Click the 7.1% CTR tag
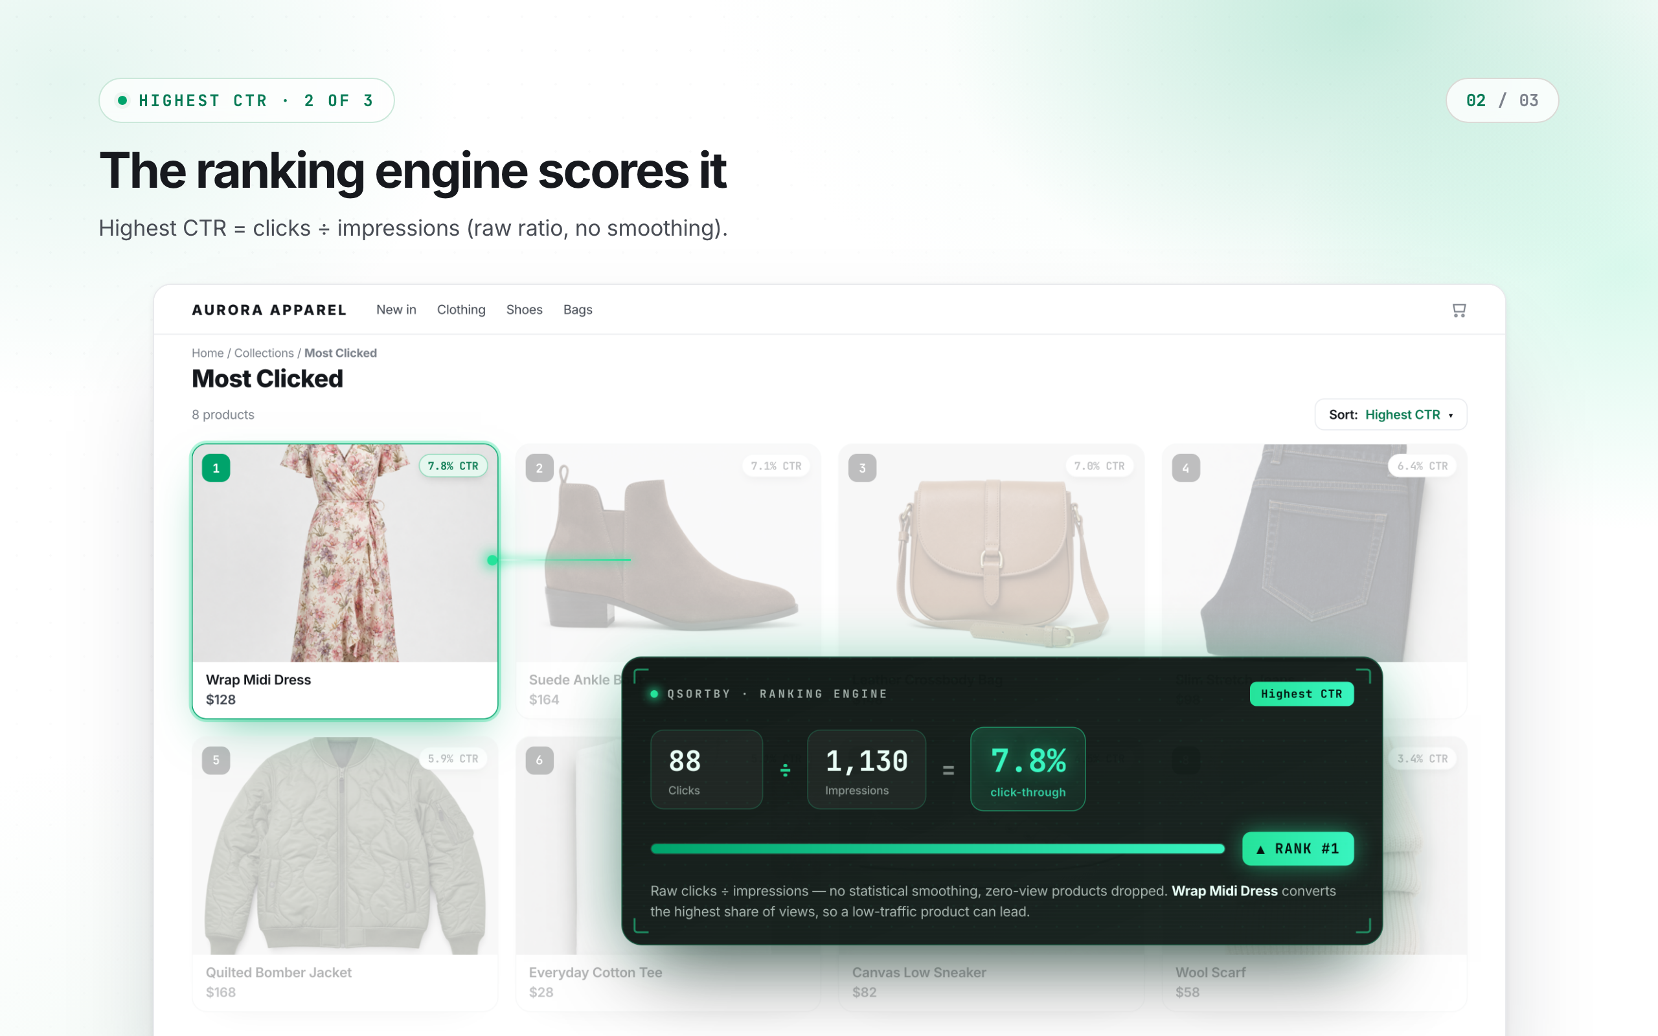 [x=777, y=466]
